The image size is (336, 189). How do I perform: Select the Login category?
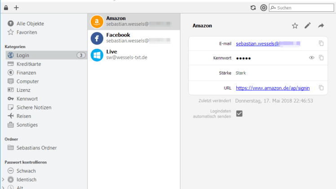click(x=46, y=55)
